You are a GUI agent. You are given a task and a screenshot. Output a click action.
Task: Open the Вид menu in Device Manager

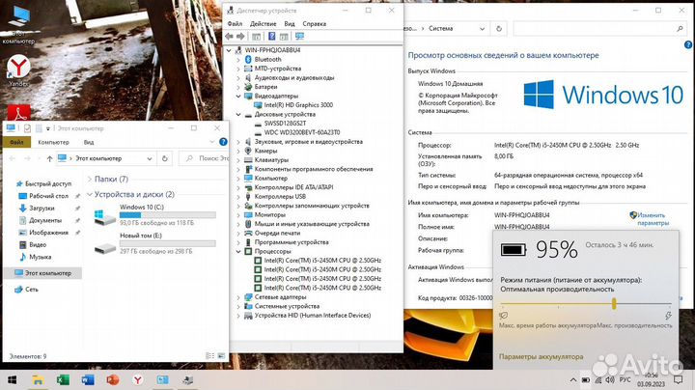[290, 24]
